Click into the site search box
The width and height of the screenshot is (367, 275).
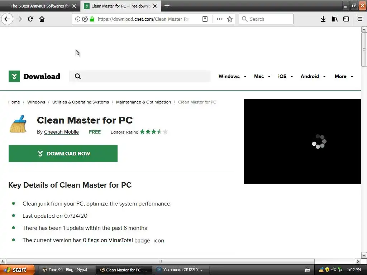coord(140,76)
